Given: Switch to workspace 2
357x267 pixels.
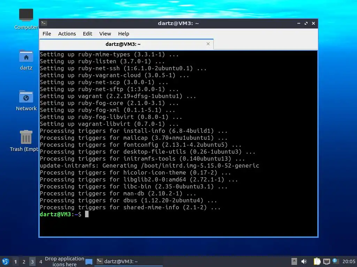Looking at the screenshot, I should [x=24, y=262].
